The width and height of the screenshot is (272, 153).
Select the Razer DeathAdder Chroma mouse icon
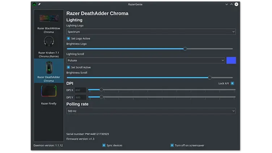click(49, 68)
